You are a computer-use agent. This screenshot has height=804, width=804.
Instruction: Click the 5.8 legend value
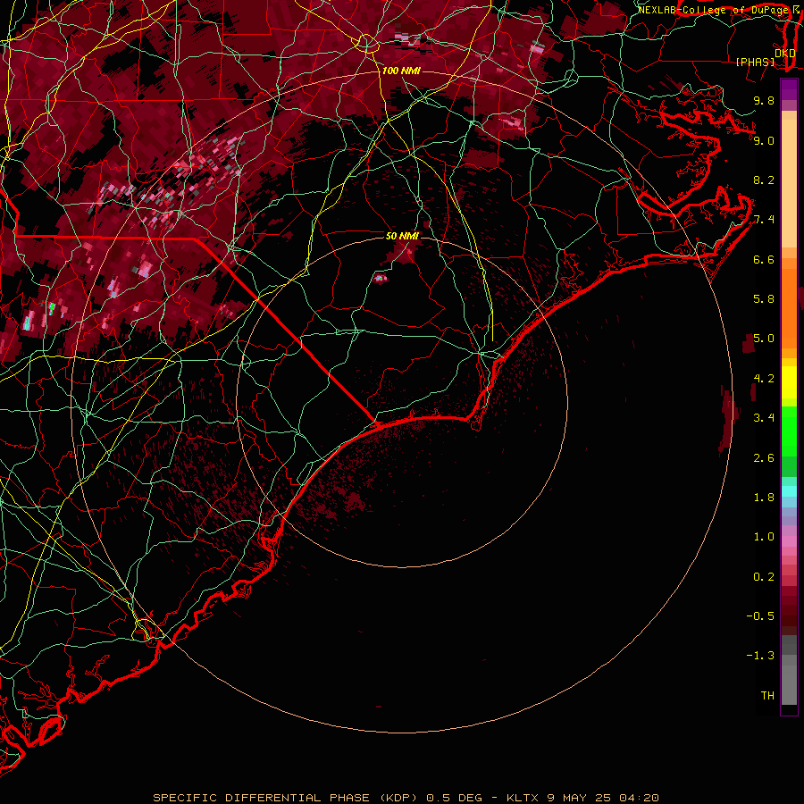764,299
